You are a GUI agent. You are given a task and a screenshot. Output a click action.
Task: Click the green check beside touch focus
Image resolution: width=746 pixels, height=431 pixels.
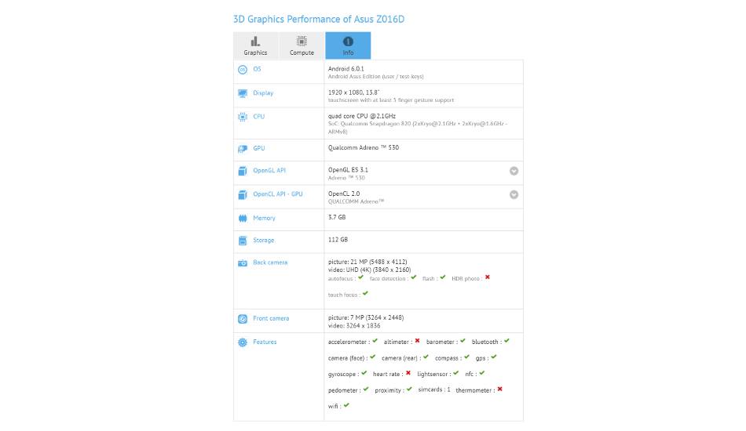[x=365, y=294]
